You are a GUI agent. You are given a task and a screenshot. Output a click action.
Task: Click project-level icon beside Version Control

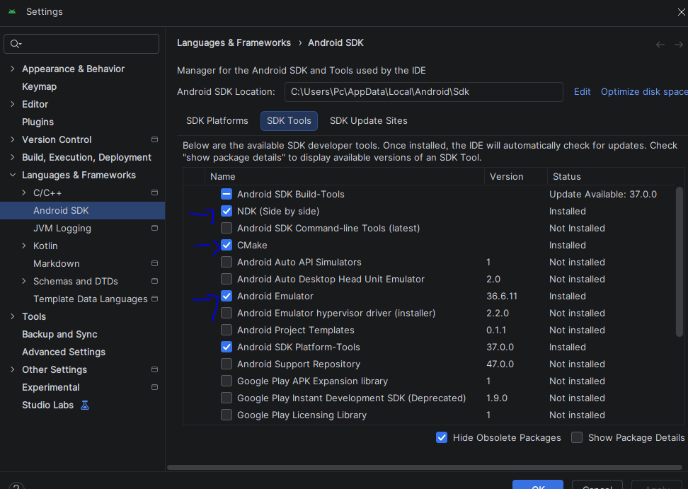click(154, 139)
